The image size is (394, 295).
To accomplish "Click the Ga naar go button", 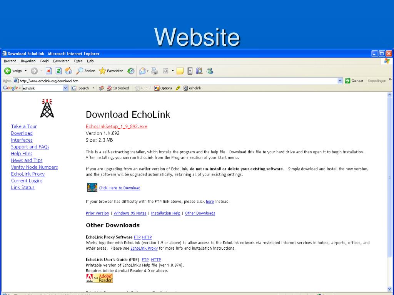I will pyautogui.click(x=354, y=81).
